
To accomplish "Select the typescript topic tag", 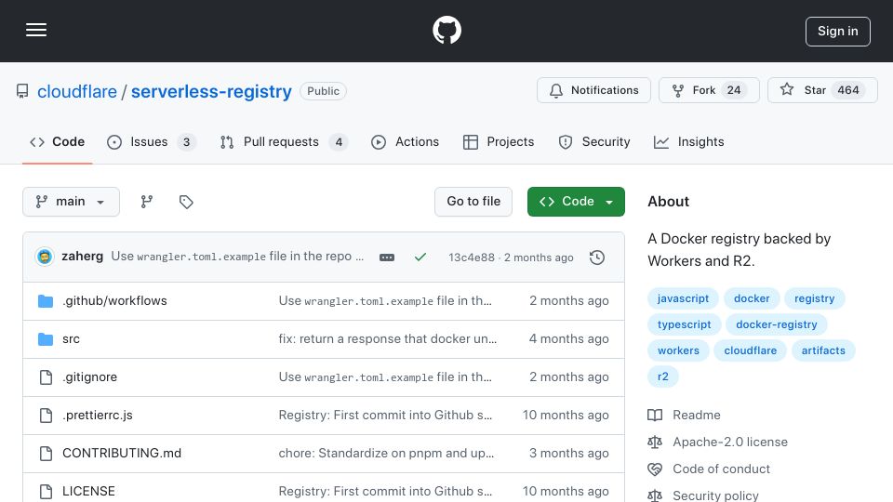I will (684, 324).
